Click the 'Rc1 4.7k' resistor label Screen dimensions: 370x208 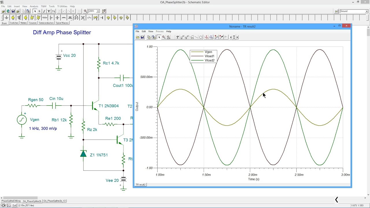111,63
